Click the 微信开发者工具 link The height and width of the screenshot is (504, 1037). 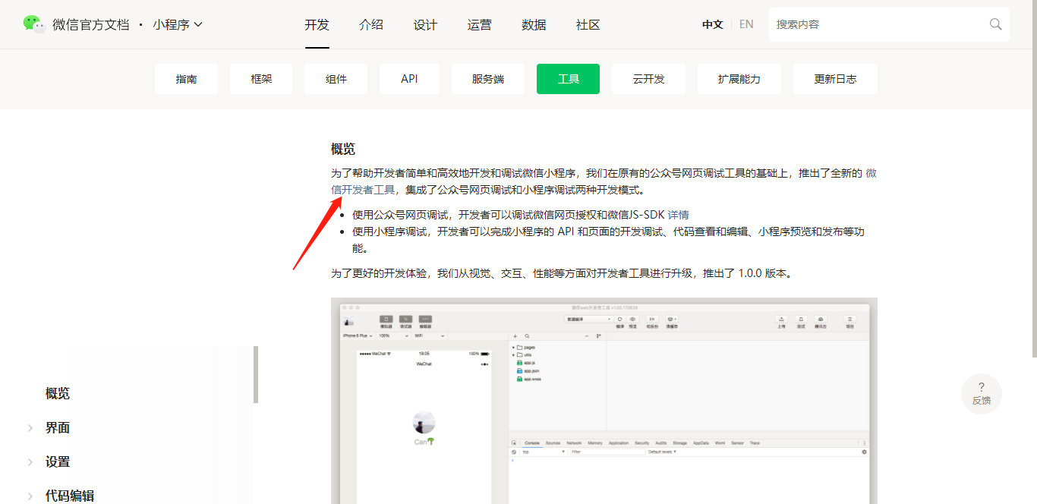363,190
